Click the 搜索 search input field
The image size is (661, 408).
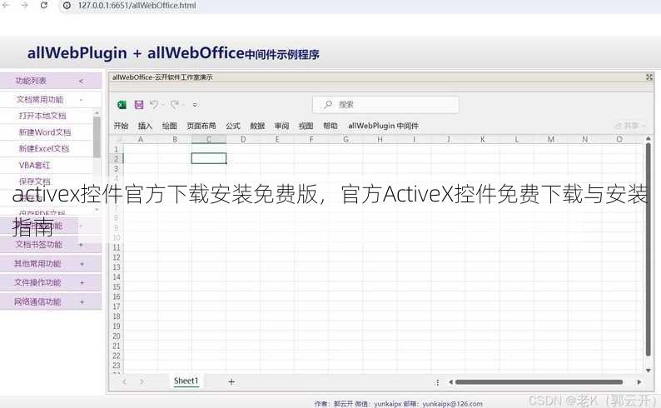[385, 105]
